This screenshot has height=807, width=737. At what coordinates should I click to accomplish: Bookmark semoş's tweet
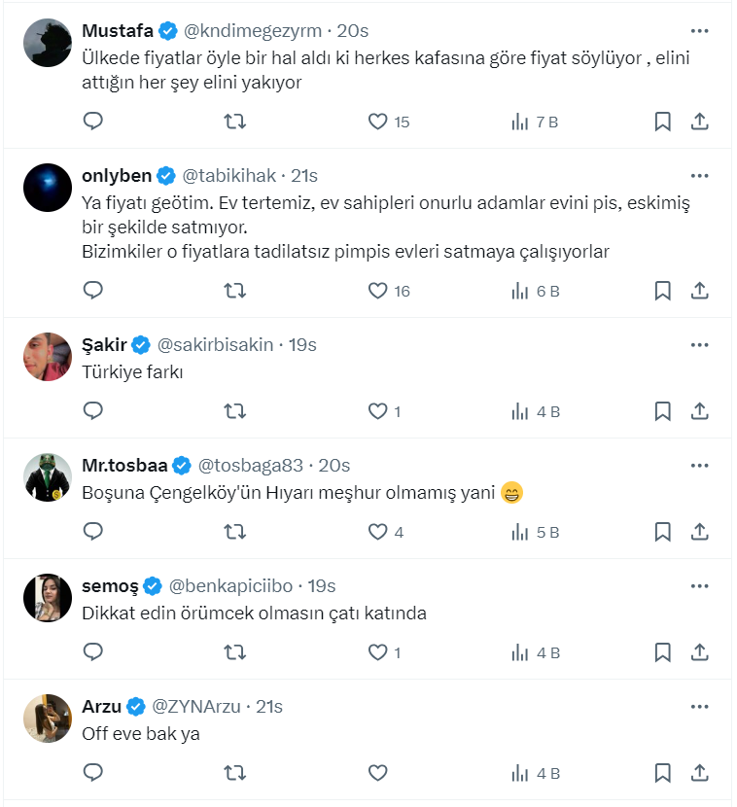point(662,652)
